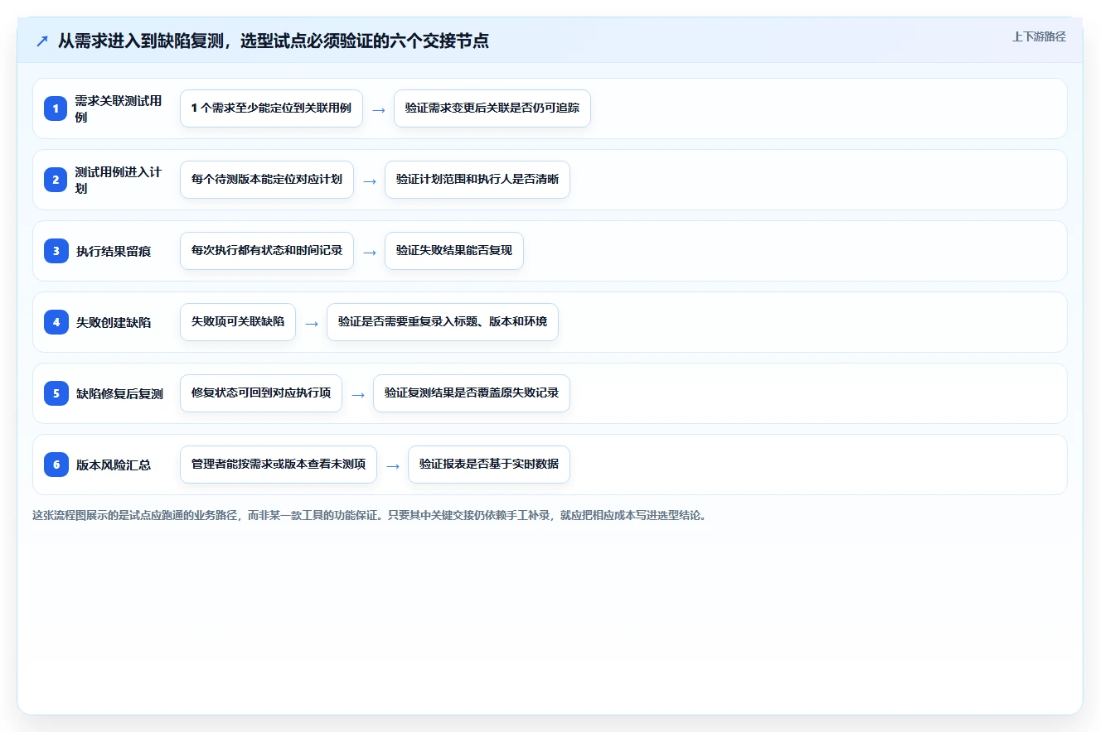Click the 验证复测结果是否覆盖原失败记录 box
The width and height of the screenshot is (1100, 732).
(x=472, y=393)
